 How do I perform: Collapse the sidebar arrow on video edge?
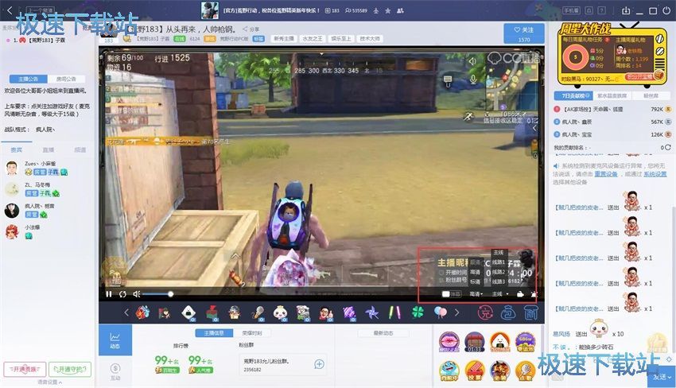[534, 129]
